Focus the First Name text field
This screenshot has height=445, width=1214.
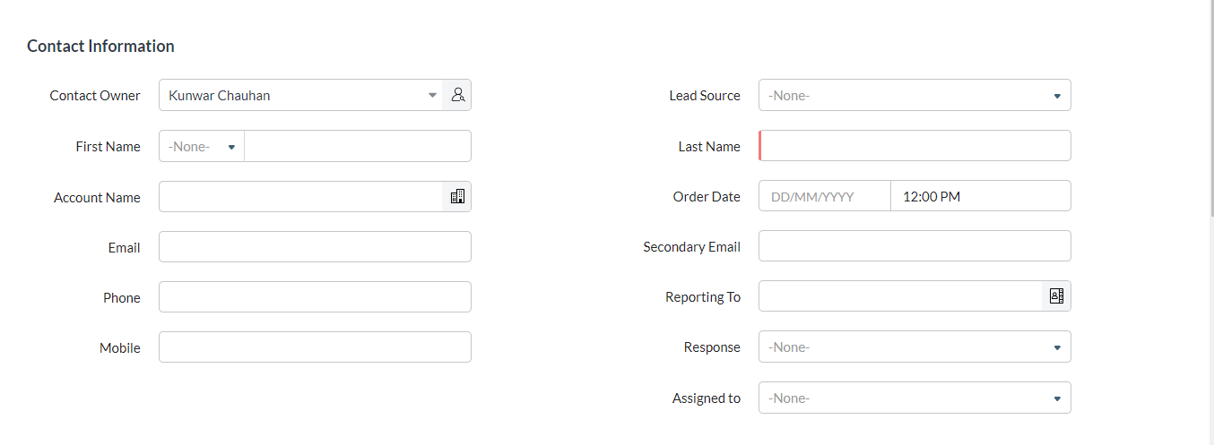[358, 146]
